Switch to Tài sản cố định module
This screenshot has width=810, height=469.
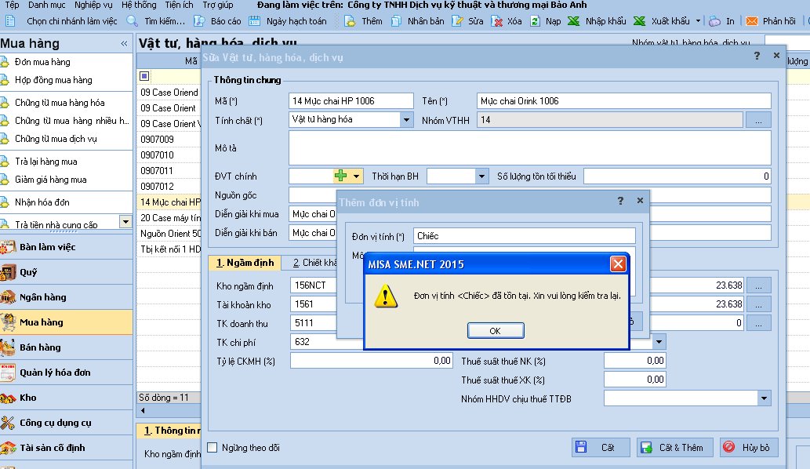pyautogui.click(x=66, y=448)
